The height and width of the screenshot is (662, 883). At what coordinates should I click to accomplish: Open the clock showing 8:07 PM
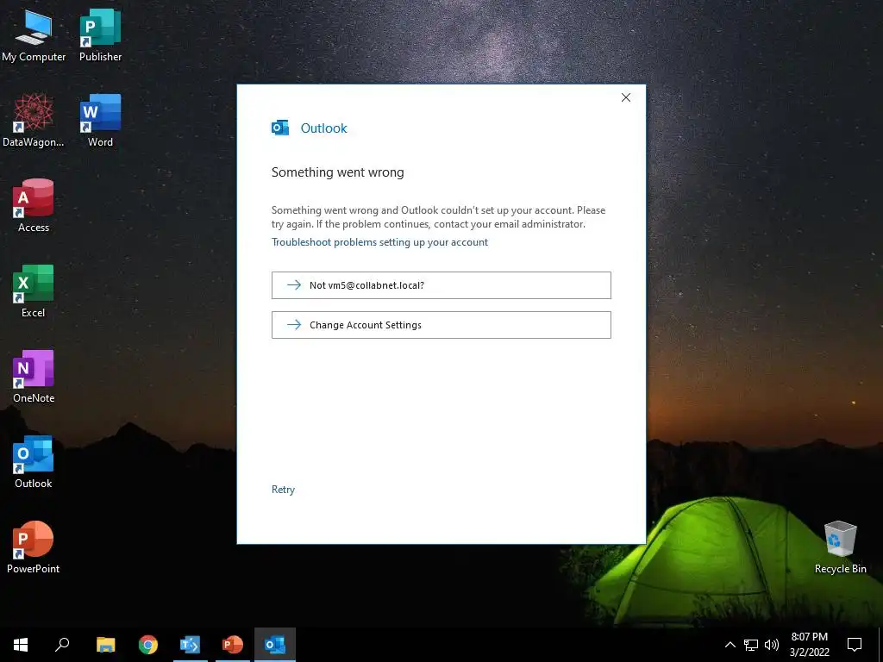pyautogui.click(x=809, y=645)
